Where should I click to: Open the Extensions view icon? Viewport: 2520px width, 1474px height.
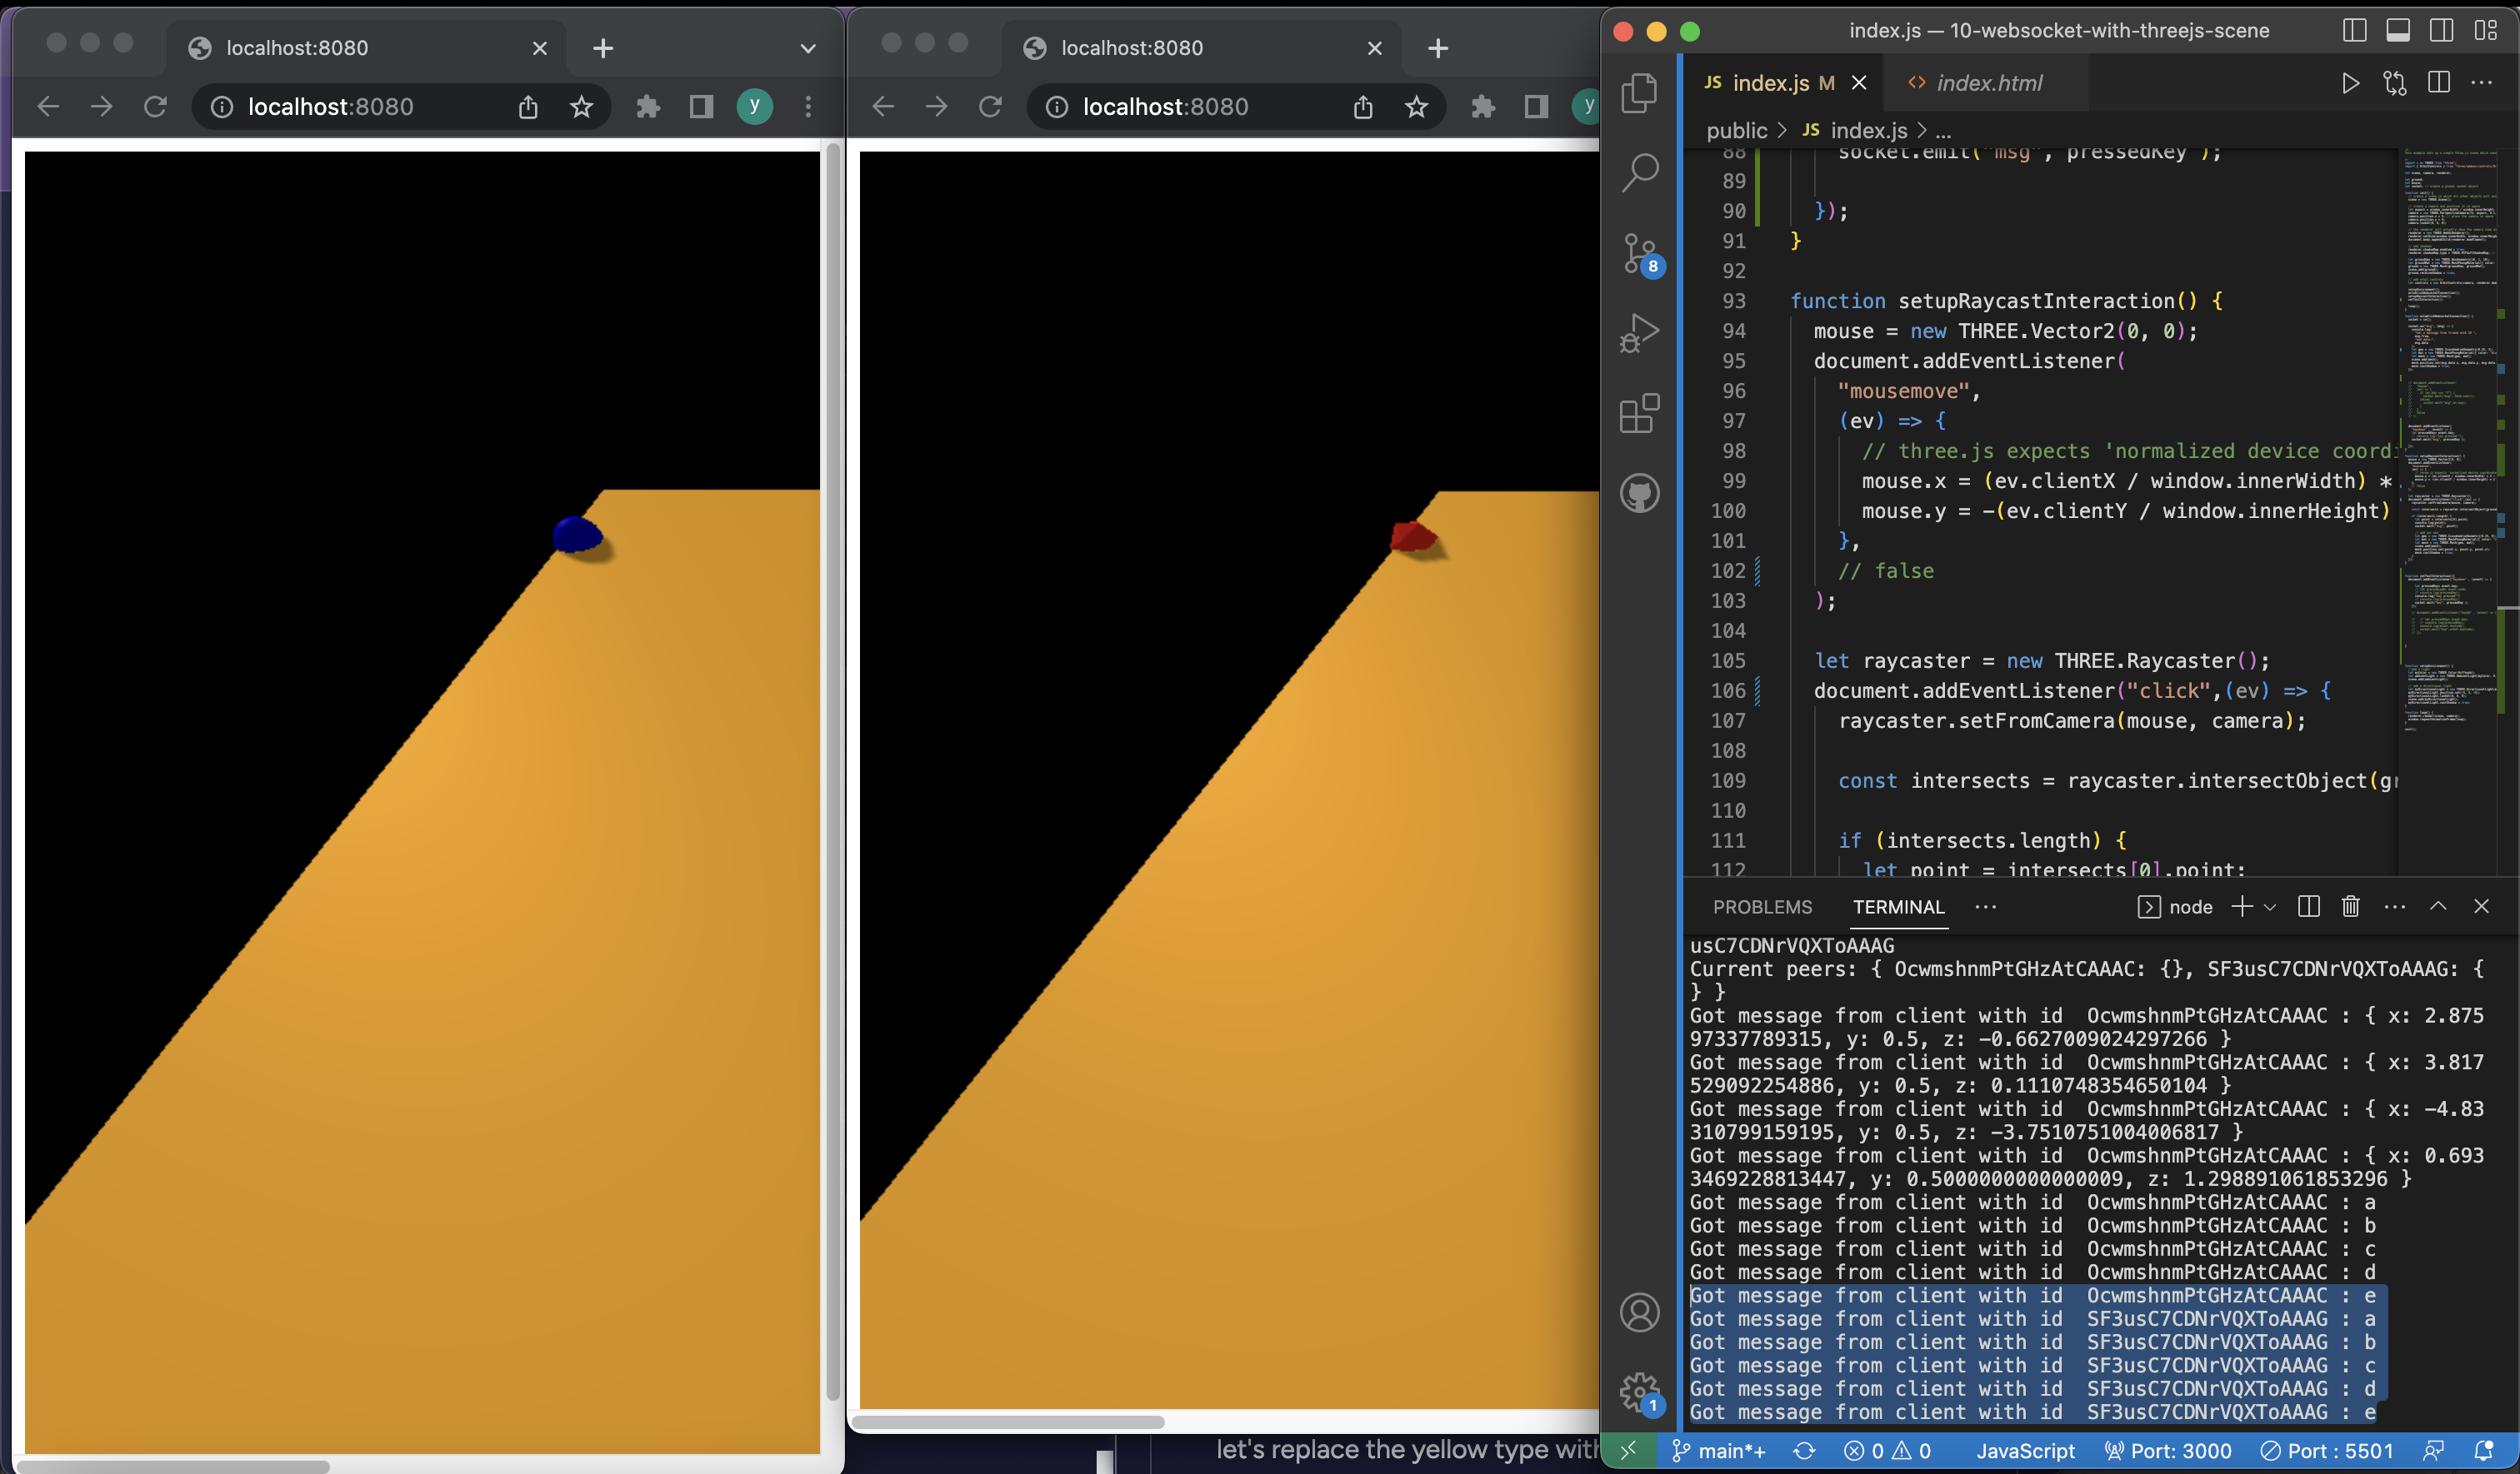tap(1639, 413)
